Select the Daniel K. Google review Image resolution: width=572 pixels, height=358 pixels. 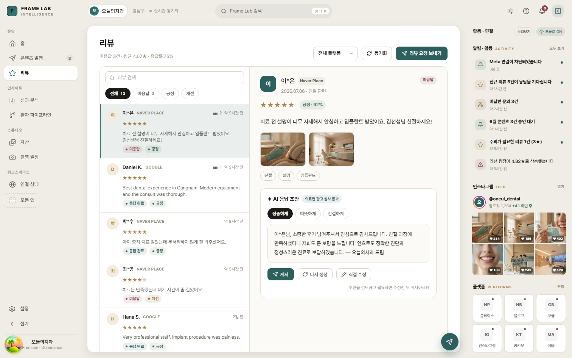[x=174, y=185]
